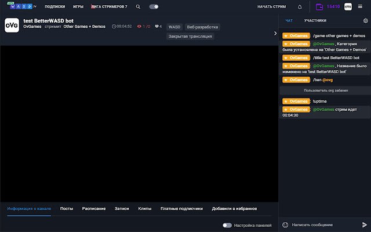Click the stream title test BetterWASD bot
This screenshot has height=232, width=371.
48,21
